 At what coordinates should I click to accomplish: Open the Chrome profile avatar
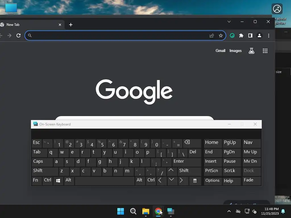259,35
